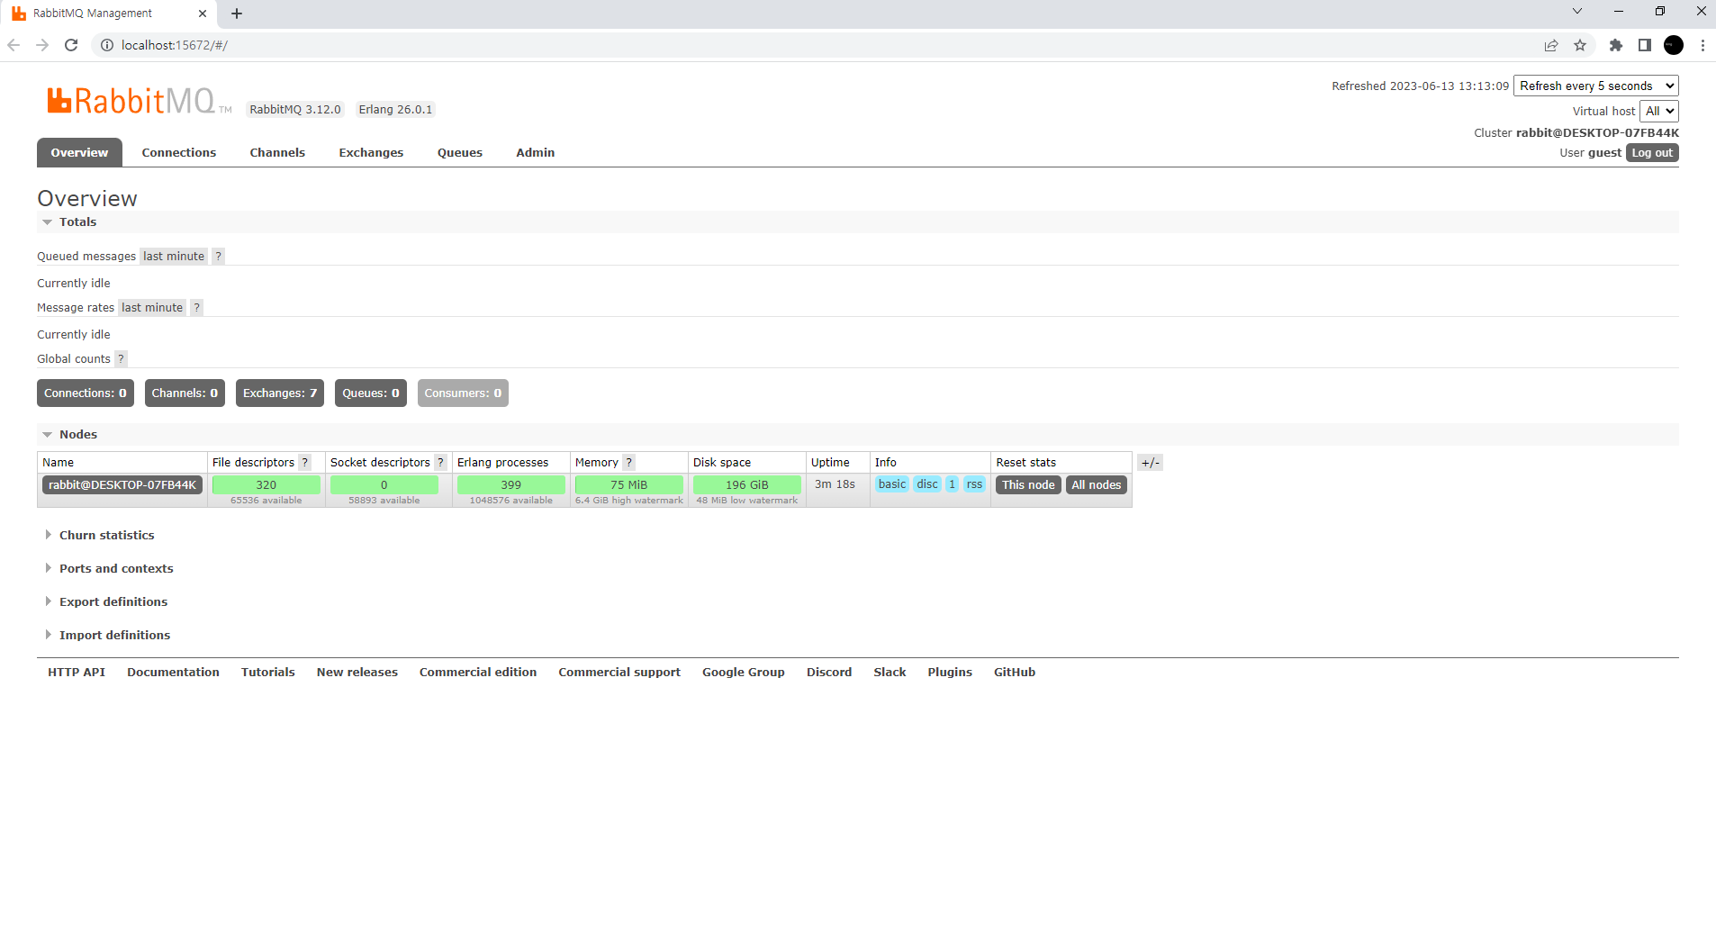Click the rss info tag

pos(974,484)
